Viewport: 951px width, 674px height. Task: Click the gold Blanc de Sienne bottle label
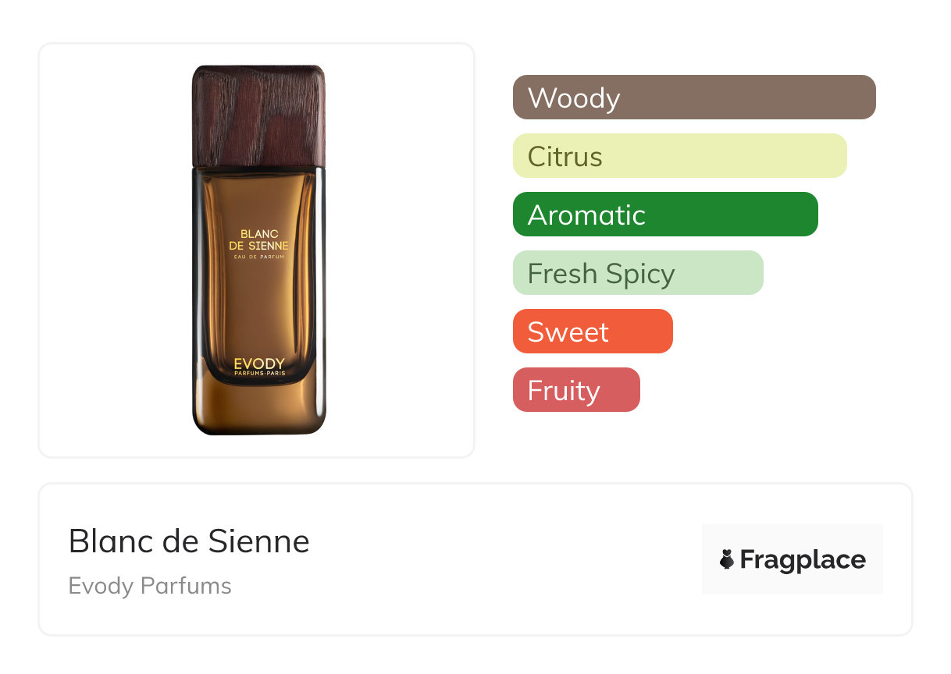(258, 239)
